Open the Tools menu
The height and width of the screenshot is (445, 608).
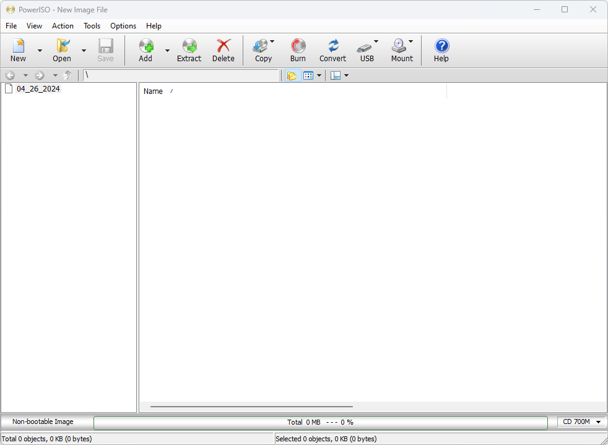point(92,26)
